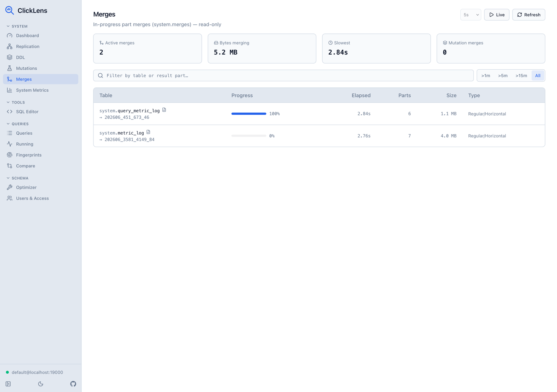Click the Compare icon in sidebar
Screen dimensions: 557x392
pyautogui.click(x=10, y=166)
